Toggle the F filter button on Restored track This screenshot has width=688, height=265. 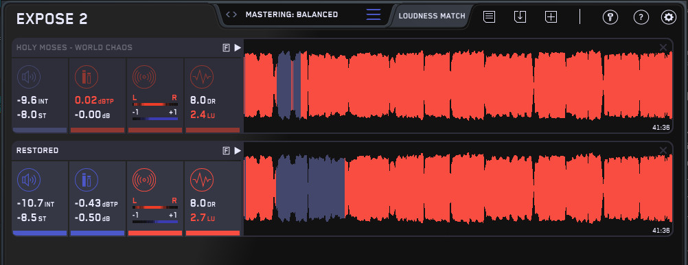coord(227,151)
